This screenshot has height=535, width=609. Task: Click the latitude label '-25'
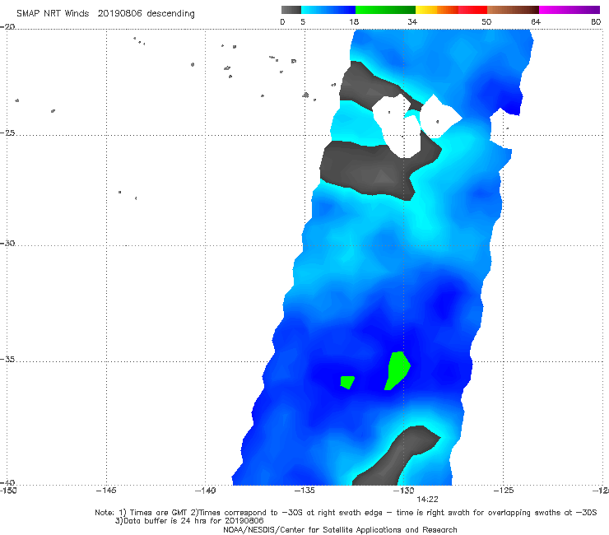pos(7,133)
